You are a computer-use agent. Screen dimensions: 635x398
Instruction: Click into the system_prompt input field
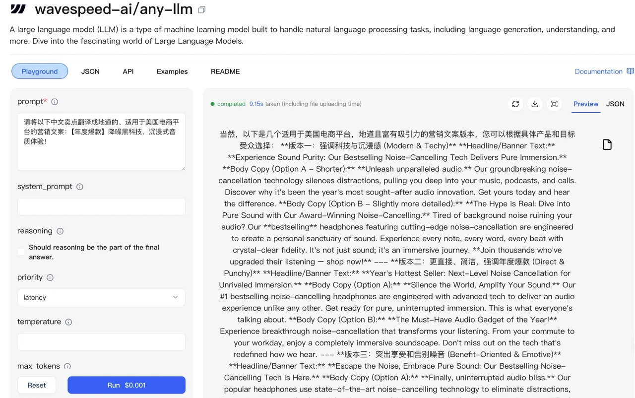click(101, 206)
